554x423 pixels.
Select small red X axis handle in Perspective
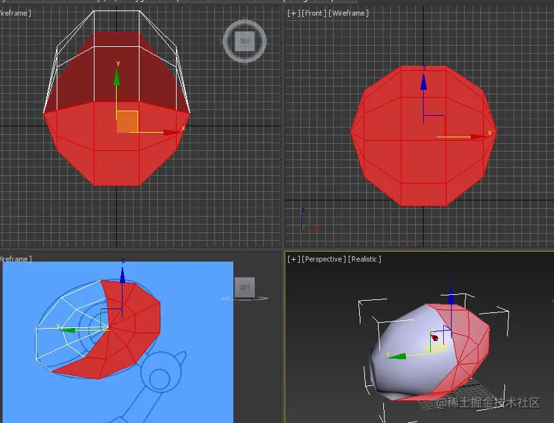coord(435,338)
